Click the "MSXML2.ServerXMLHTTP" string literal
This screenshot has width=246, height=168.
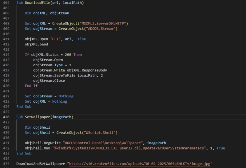[x=103, y=24]
